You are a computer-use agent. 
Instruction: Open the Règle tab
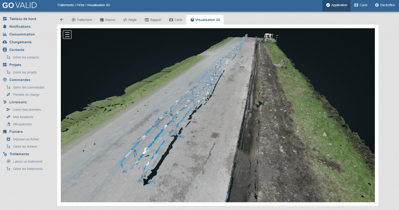pos(130,20)
